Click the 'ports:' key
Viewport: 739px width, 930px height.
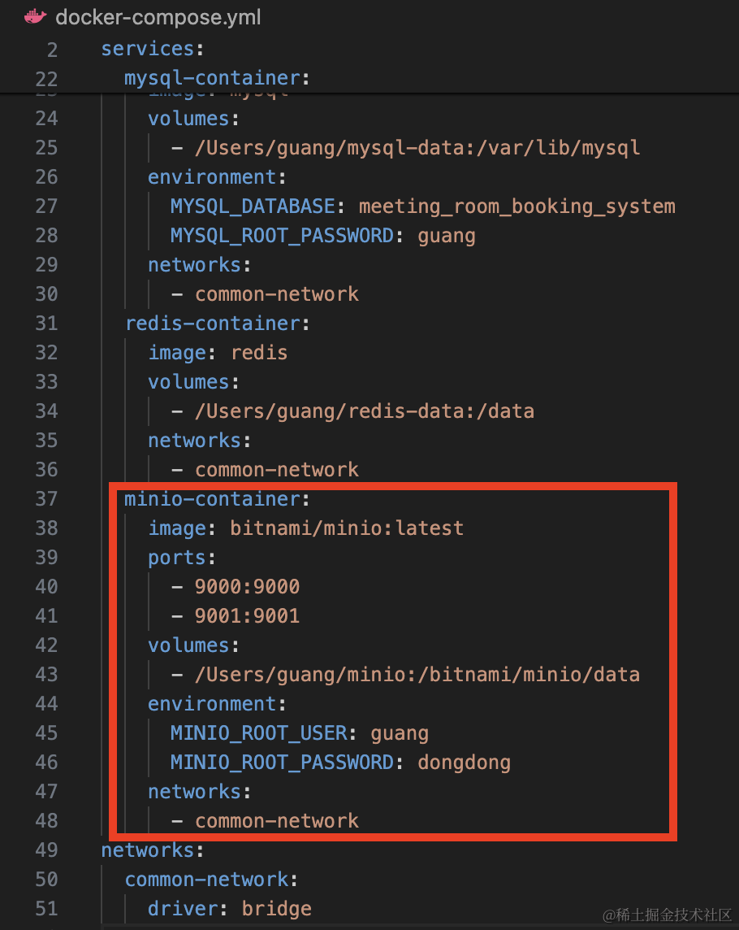pyautogui.click(x=182, y=558)
